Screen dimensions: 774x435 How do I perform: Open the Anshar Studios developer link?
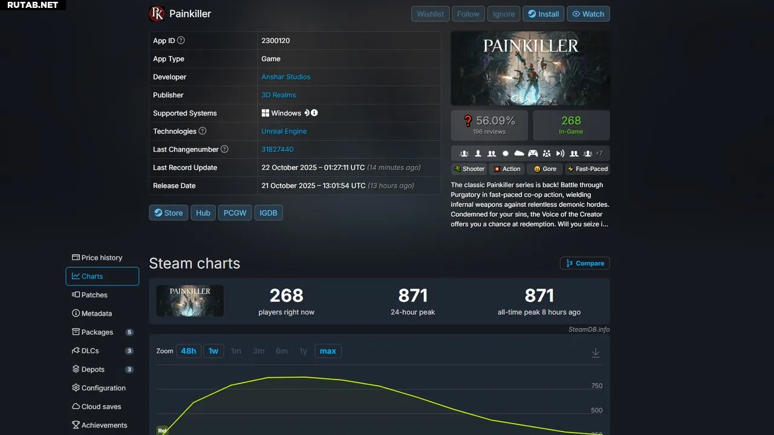coord(286,77)
